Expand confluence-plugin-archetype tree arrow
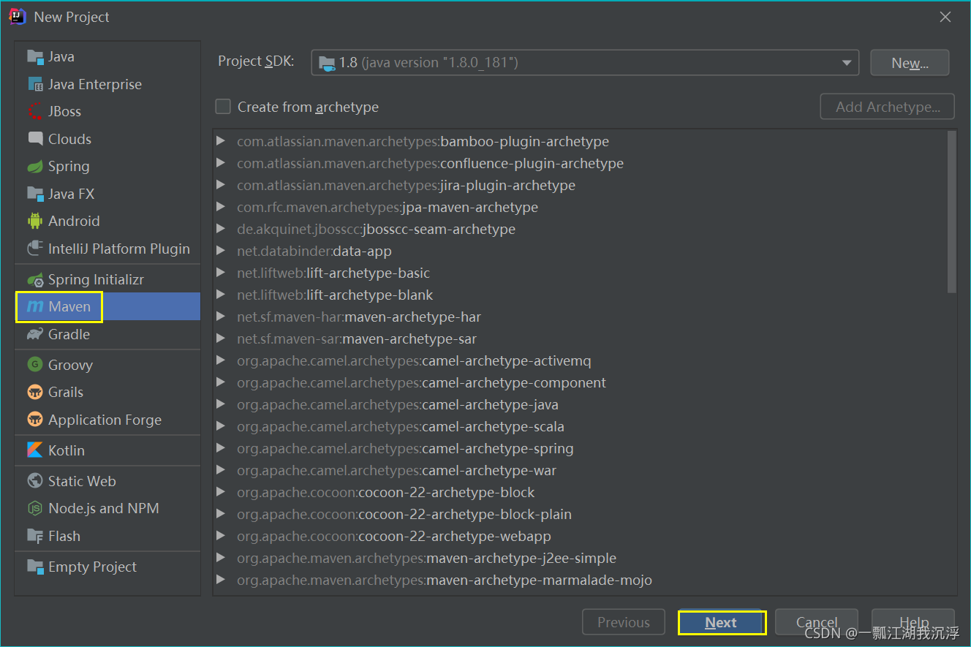This screenshot has height=647, width=971. point(221,163)
